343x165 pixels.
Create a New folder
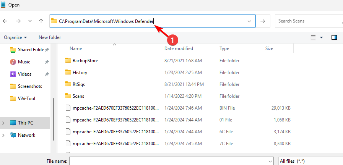point(50,37)
